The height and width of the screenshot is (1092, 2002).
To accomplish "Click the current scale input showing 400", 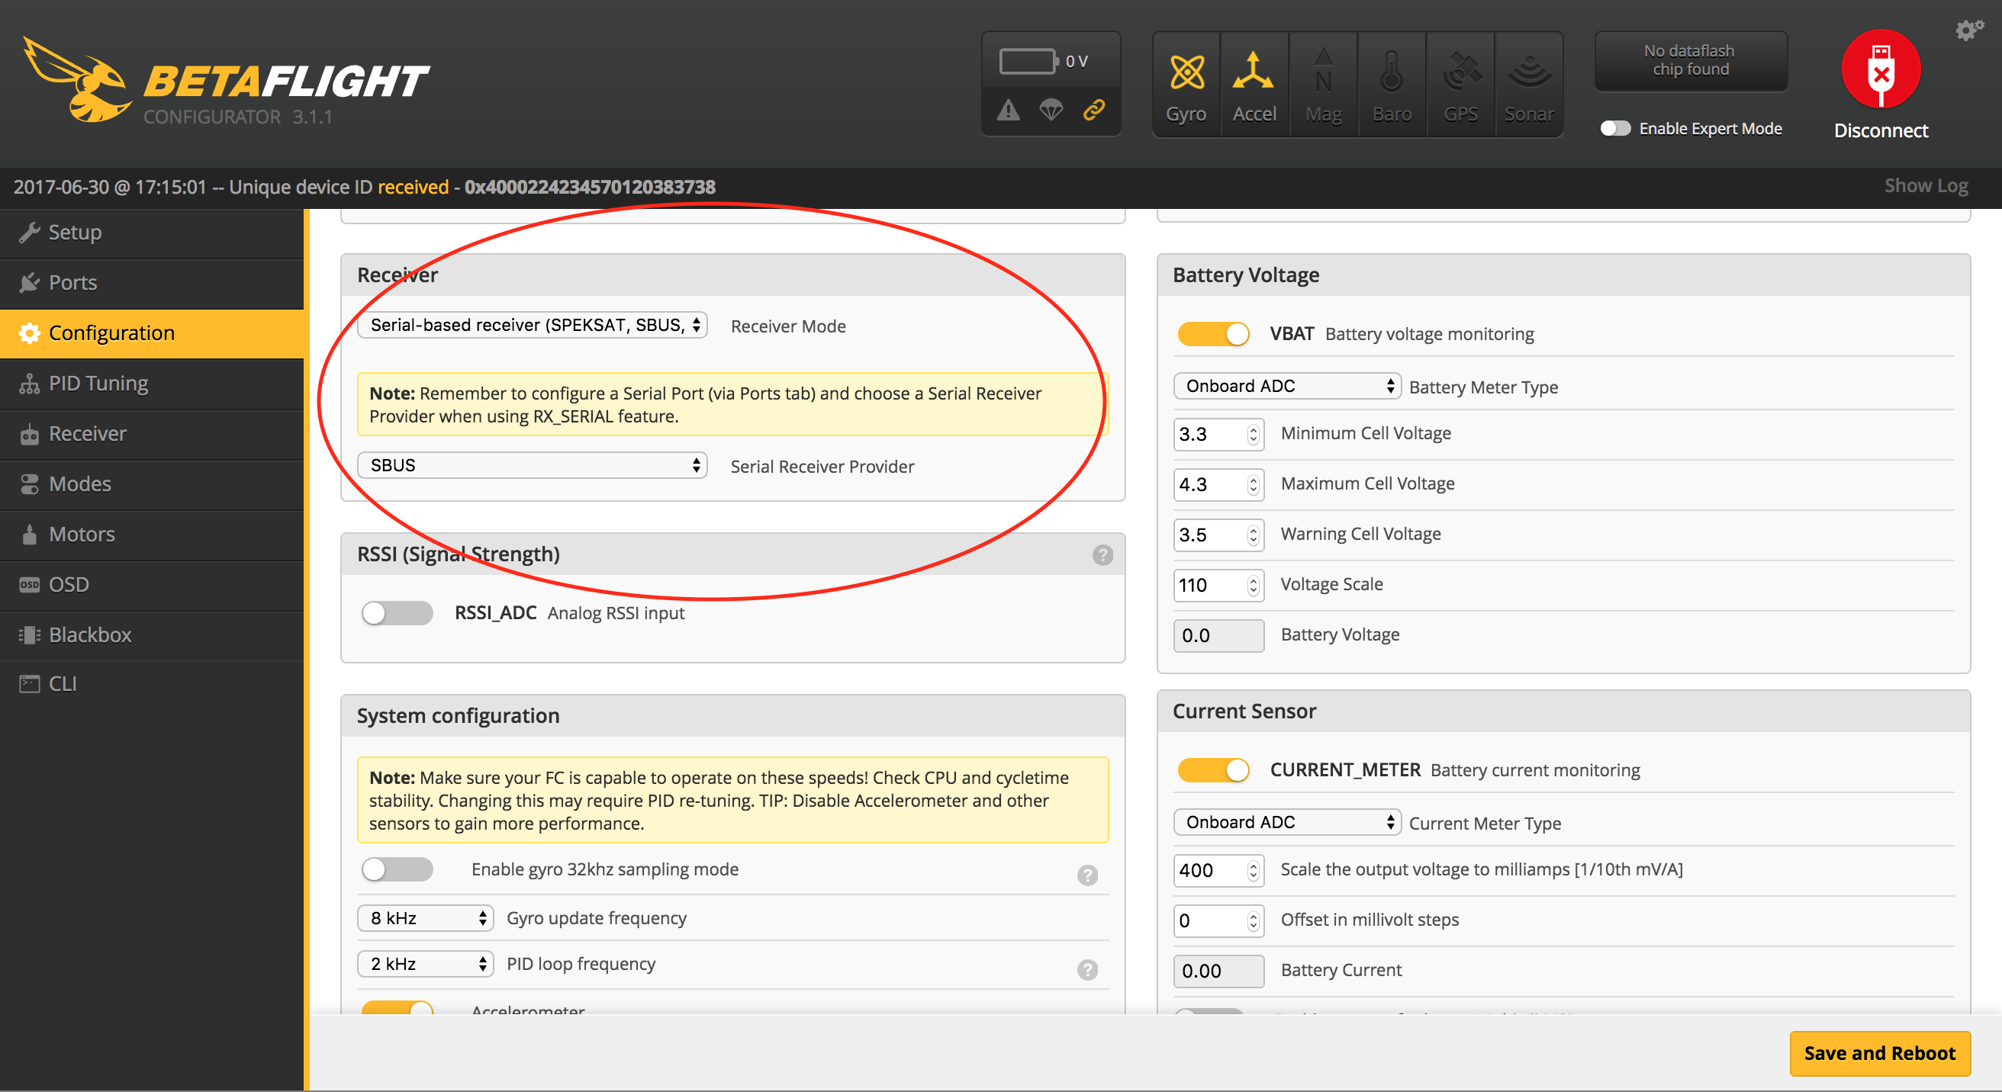I will click(x=1218, y=870).
